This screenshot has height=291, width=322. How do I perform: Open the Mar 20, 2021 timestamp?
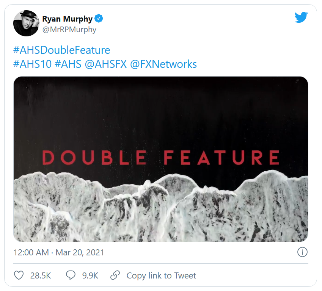coord(80,252)
